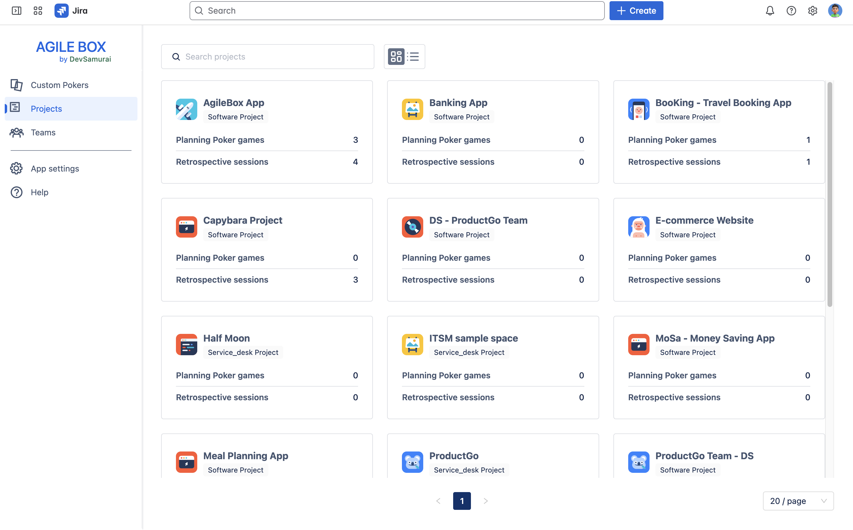The width and height of the screenshot is (853, 530).
Task: Click the help question mark in top bar
Action: [x=791, y=10]
